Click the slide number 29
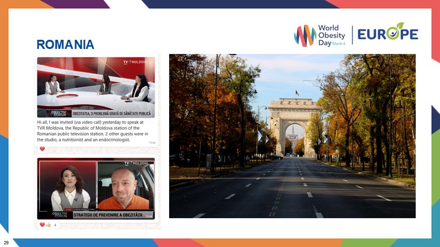Image resolution: width=440 pixels, height=247 pixels. point(6,242)
